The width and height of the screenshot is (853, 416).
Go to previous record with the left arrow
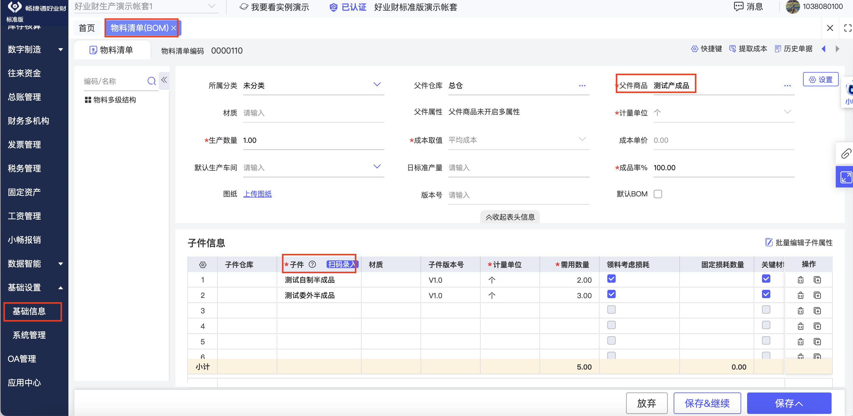point(824,49)
